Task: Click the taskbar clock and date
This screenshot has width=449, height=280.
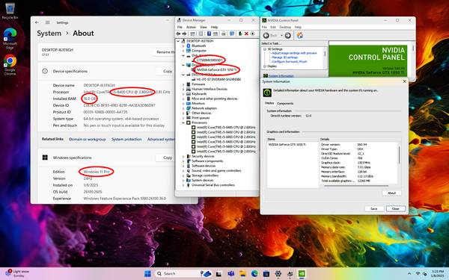Action: pos(438,273)
